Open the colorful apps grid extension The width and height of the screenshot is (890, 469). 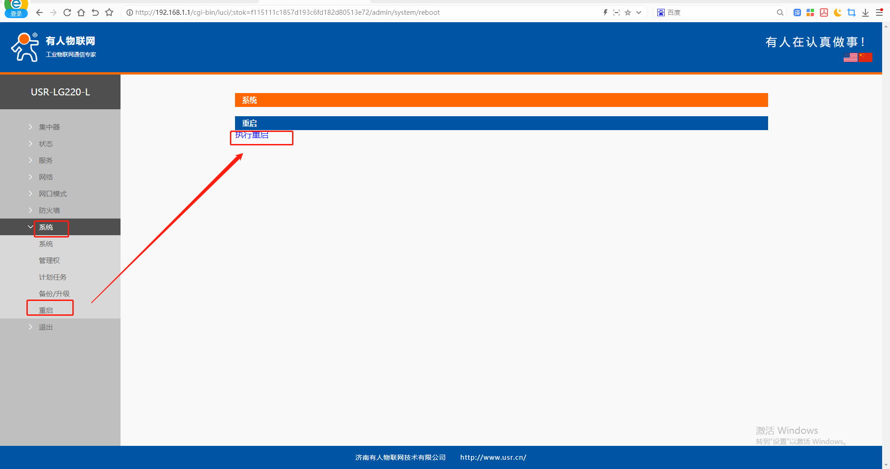click(810, 13)
